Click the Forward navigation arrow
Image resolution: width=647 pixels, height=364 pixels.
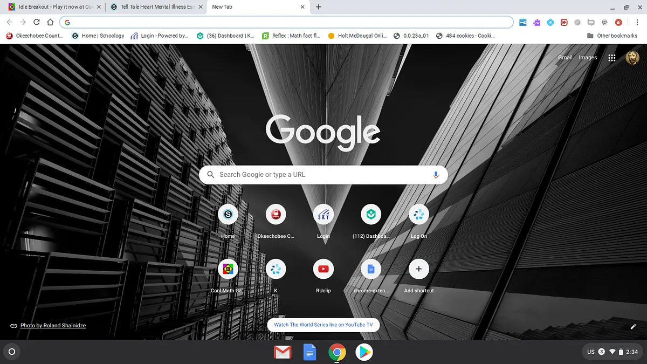click(x=23, y=22)
